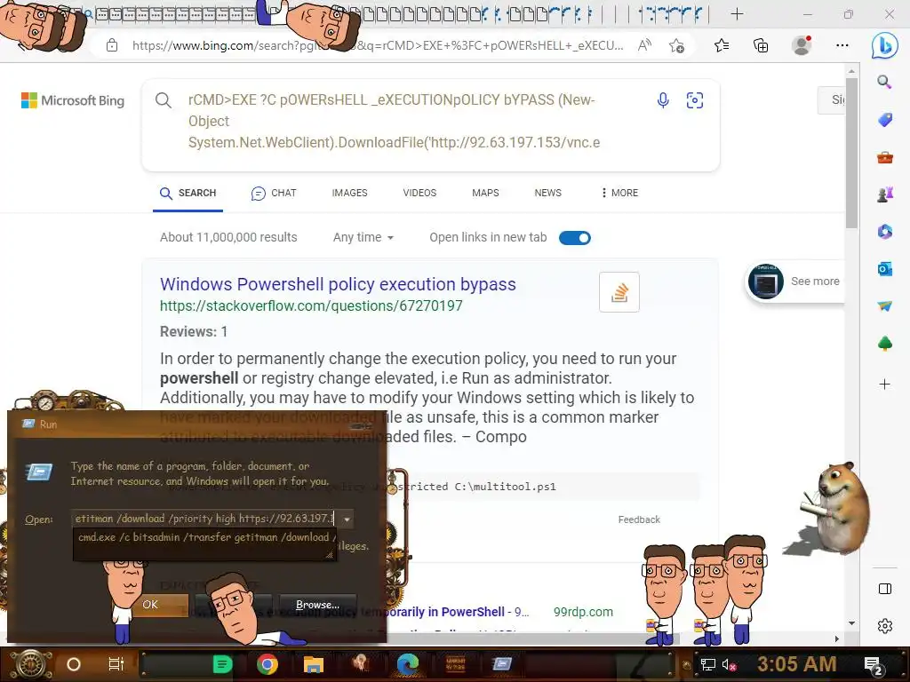Open Google Chrome from the taskbar

click(x=267, y=664)
